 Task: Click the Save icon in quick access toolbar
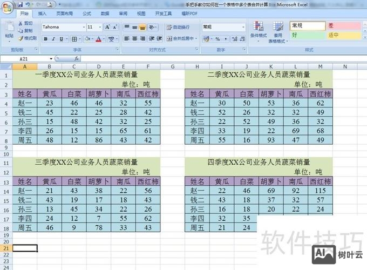(21, 4)
